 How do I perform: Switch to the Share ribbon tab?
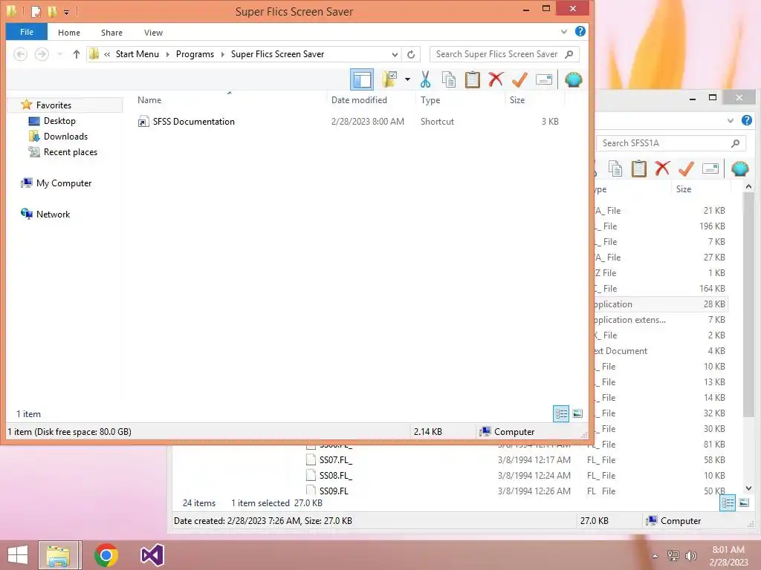tap(111, 33)
